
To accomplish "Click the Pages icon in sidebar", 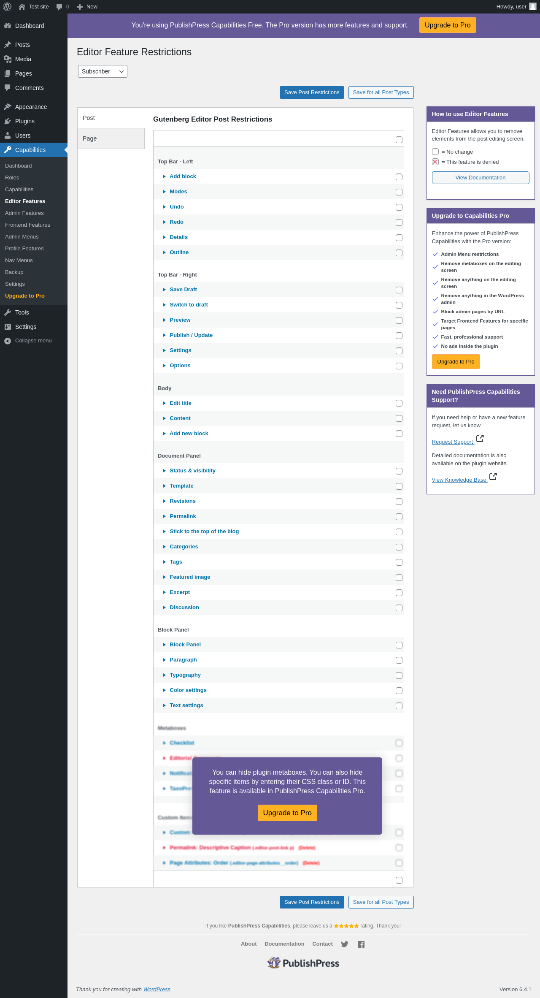I will [x=8, y=73].
